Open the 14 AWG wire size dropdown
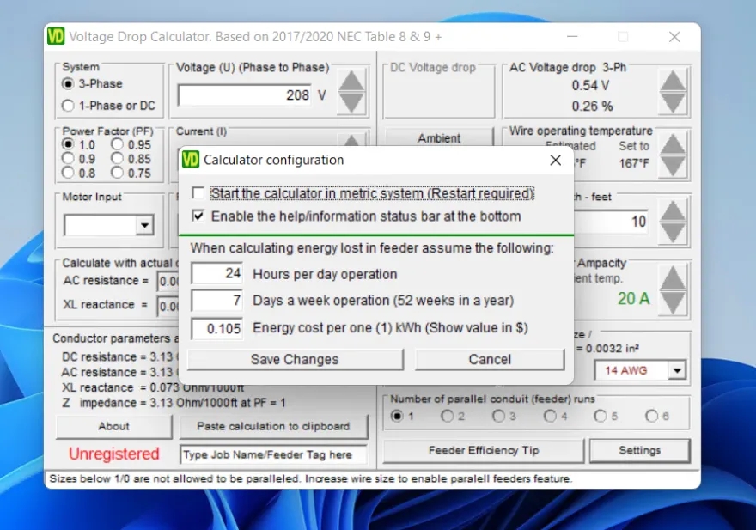This screenshot has width=756, height=530. pyautogui.click(x=678, y=370)
